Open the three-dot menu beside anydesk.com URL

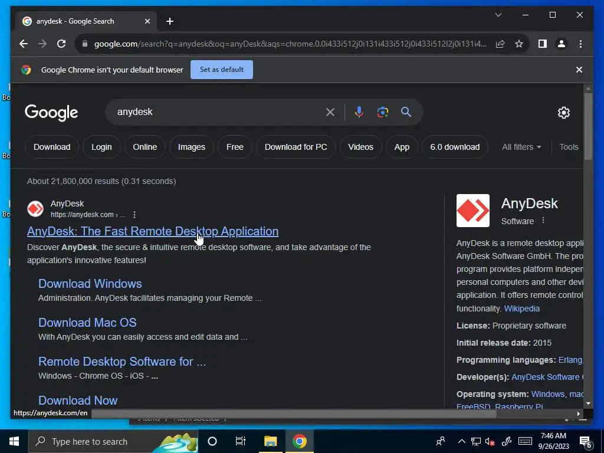pyautogui.click(x=134, y=215)
